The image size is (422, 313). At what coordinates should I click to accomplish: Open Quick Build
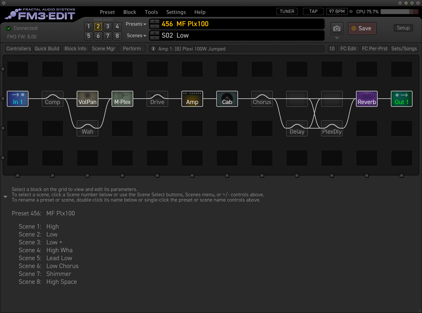click(47, 49)
